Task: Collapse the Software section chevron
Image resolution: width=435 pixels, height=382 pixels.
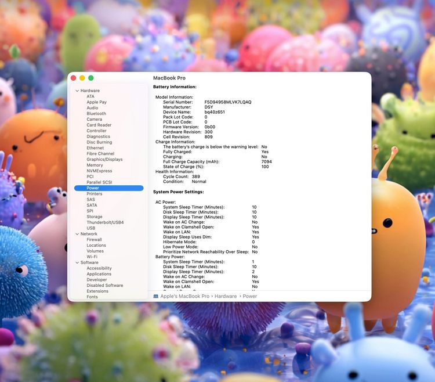Action: click(77, 262)
